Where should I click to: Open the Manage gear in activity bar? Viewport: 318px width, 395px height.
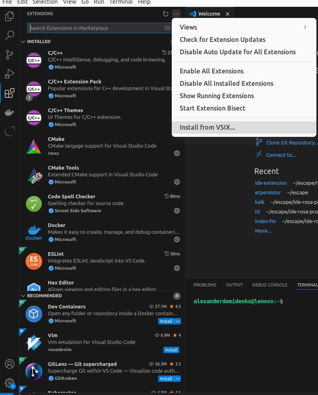click(10, 383)
